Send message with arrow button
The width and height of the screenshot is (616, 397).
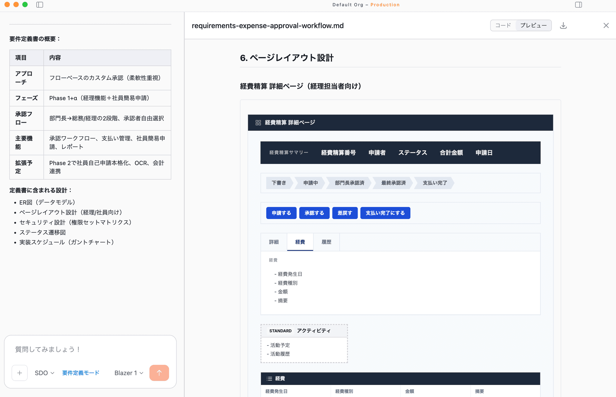(159, 373)
